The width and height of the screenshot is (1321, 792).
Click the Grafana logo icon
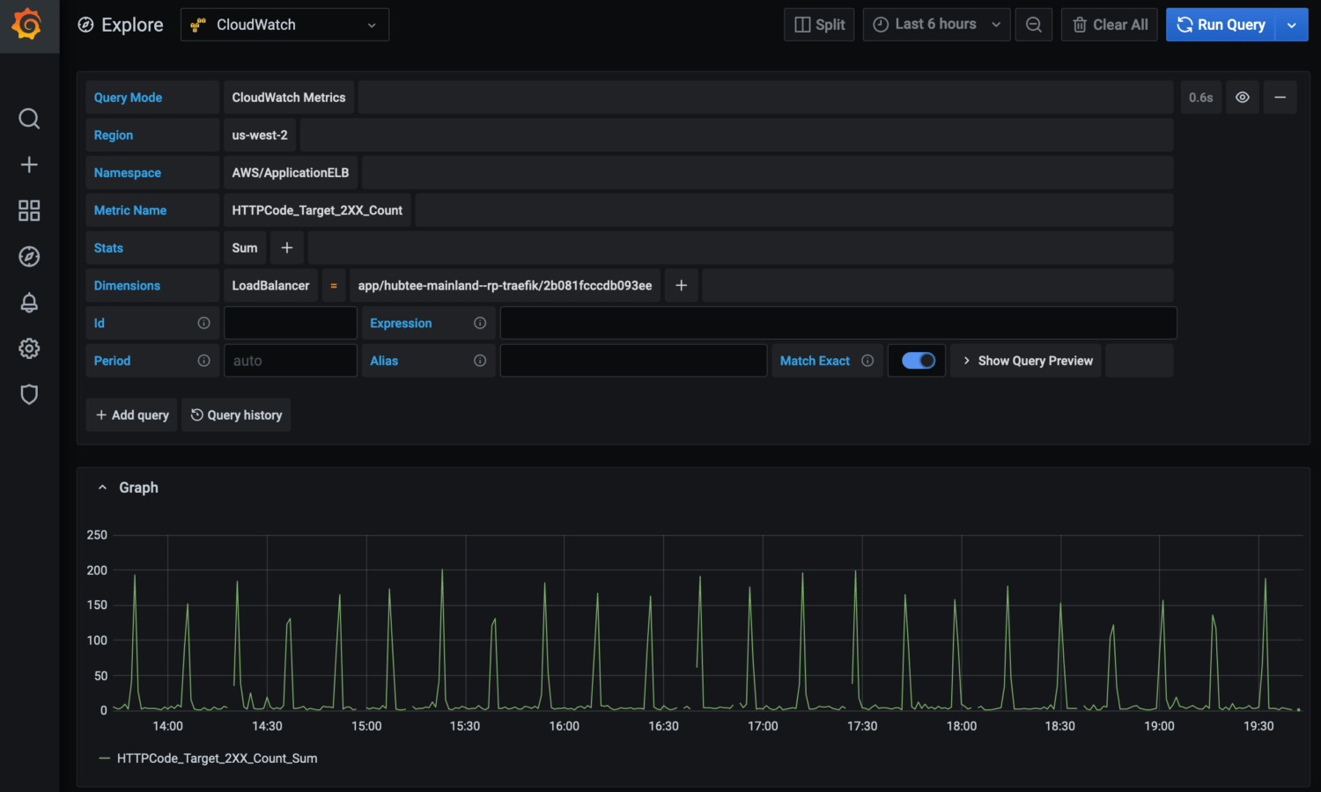28,25
